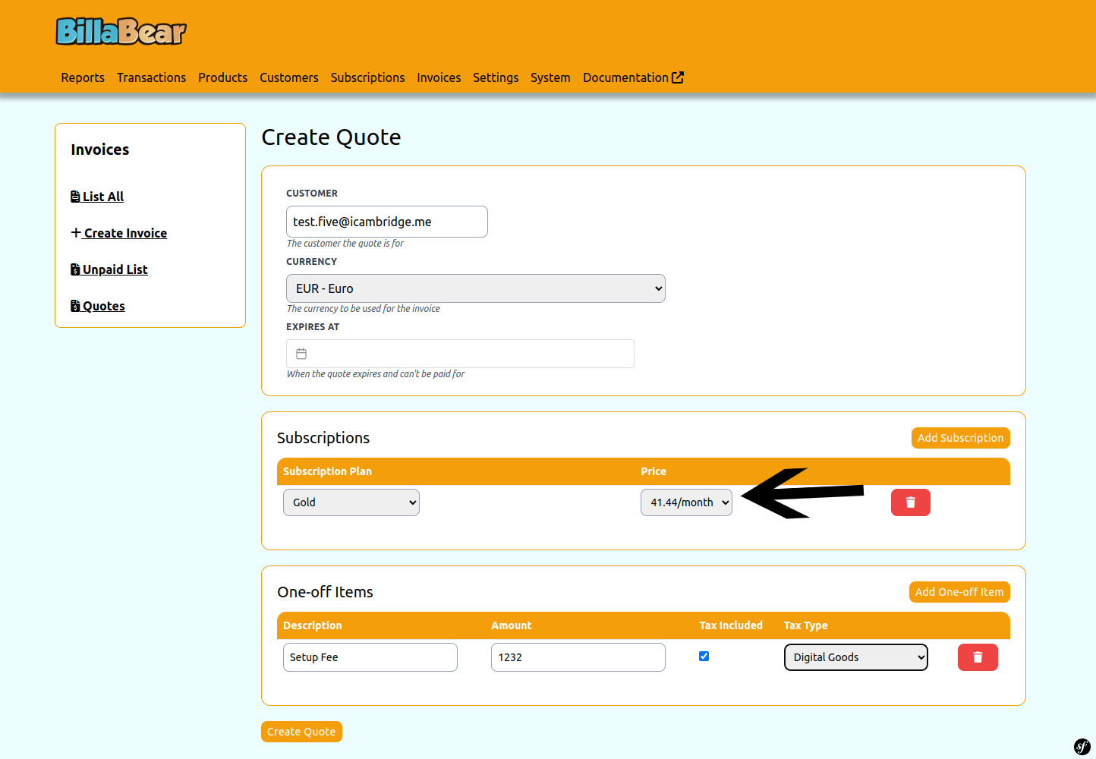Click the Create Quote button
Image resolution: width=1096 pixels, height=759 pixels.
point(301,732)
